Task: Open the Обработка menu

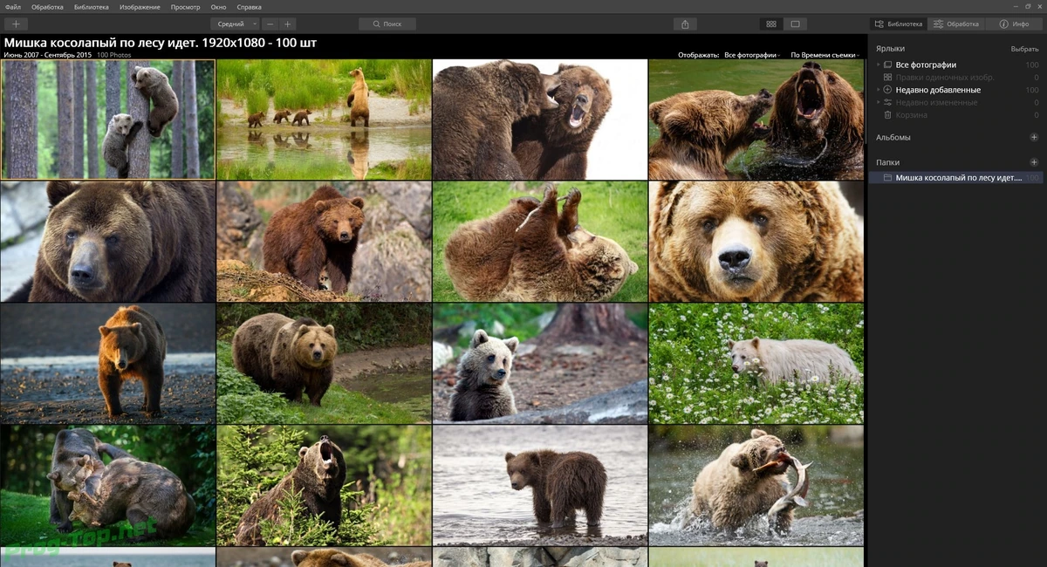Action: pyautogui.click(x=46, y=7)
